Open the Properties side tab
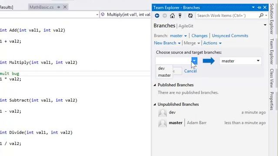Screen dimensions: 278x156 [271, 101]
